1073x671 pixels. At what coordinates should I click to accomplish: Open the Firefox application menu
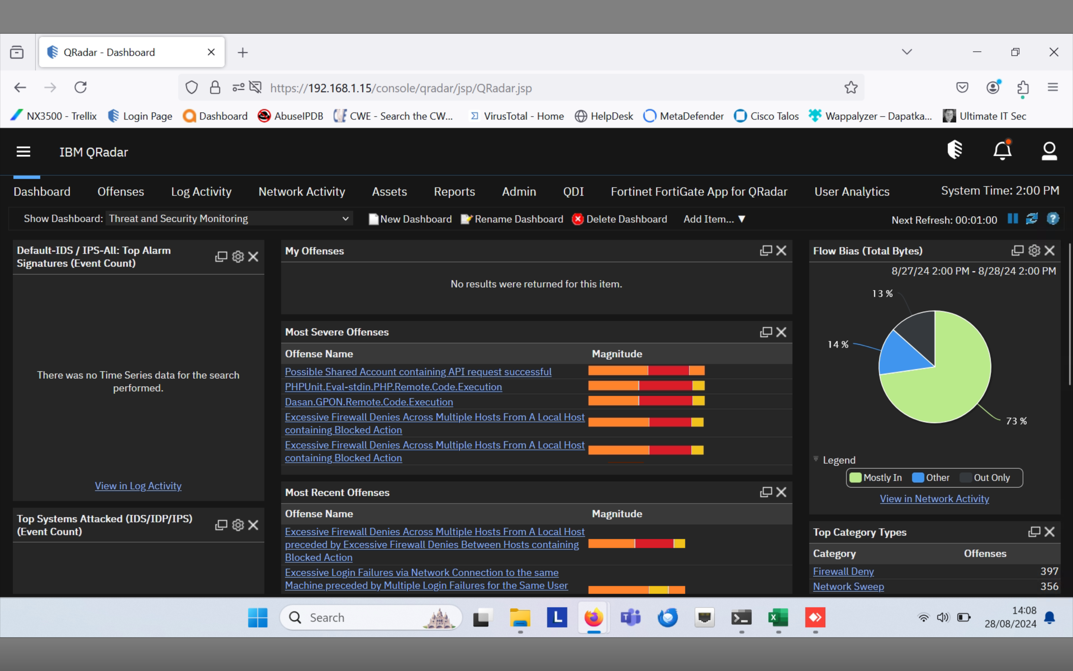1053,88
